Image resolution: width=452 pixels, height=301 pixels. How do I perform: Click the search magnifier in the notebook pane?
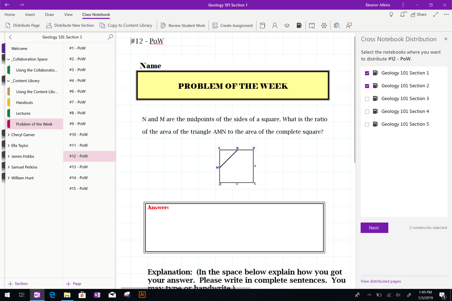(111, 37)
